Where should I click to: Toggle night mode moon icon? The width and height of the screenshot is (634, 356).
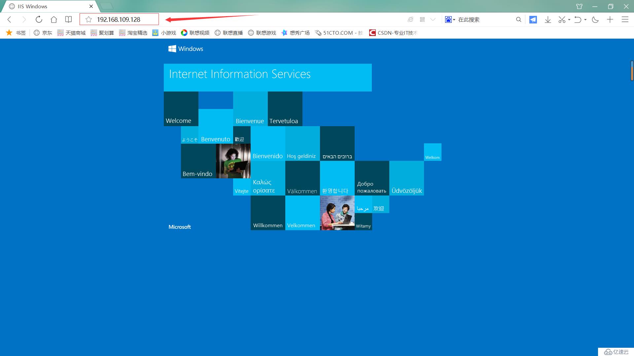tap(595, 19)
